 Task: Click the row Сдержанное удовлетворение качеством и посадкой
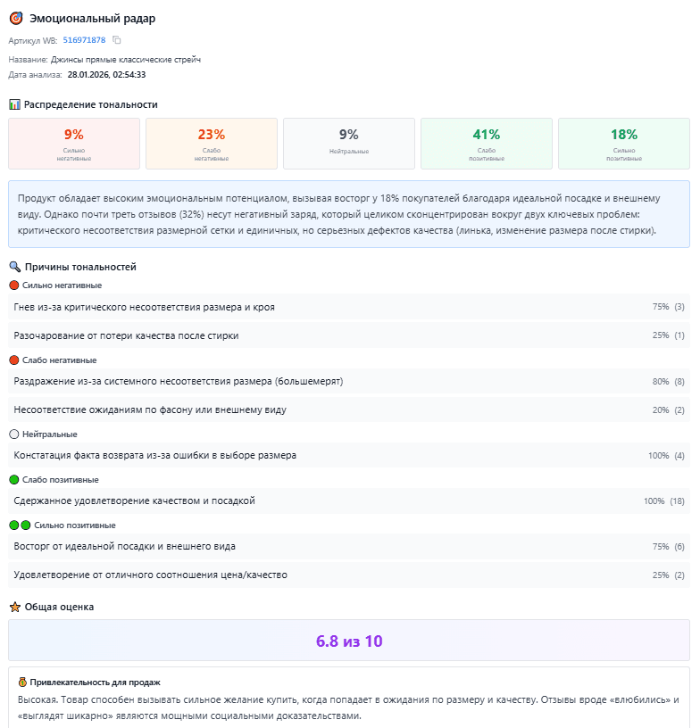(x=349, y=500)
